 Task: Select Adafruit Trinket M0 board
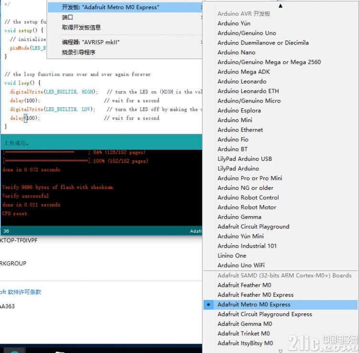280,333
